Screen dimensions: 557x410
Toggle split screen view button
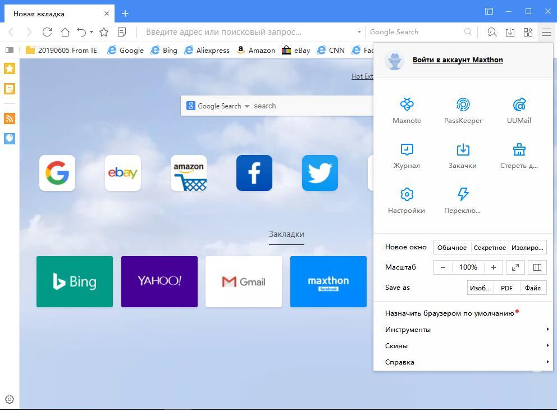[x=537, y=267]
